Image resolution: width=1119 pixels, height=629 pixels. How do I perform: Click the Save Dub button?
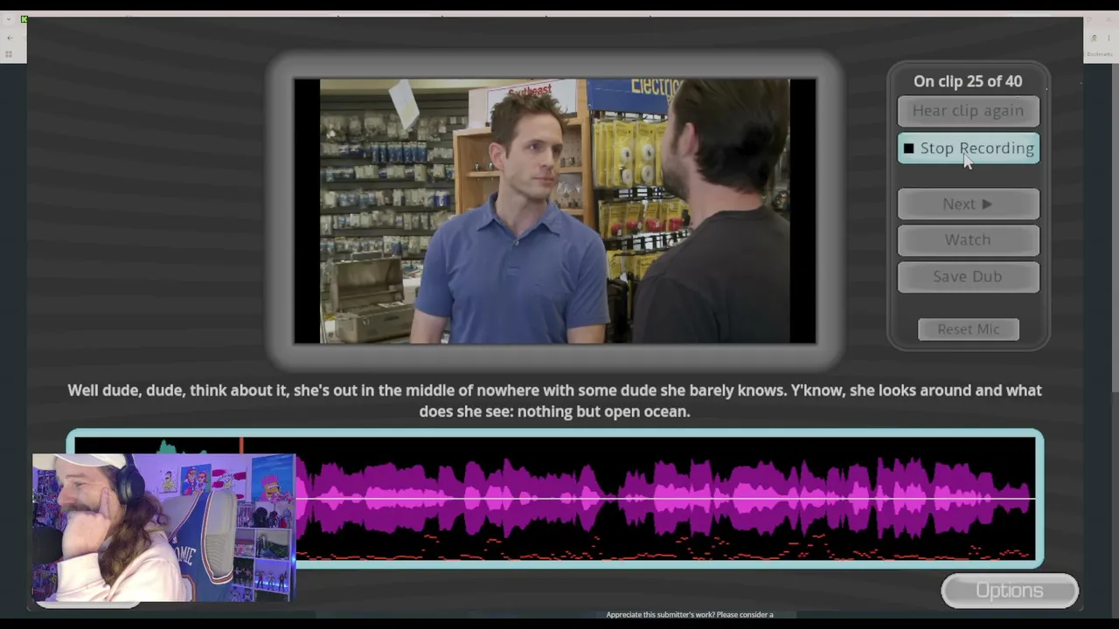pyautogui.click(x=968, y=277)
